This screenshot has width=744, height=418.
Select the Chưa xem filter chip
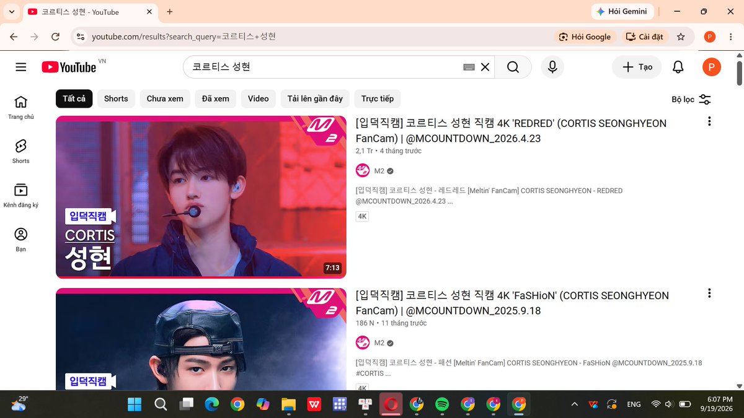[x=165, y=98]
